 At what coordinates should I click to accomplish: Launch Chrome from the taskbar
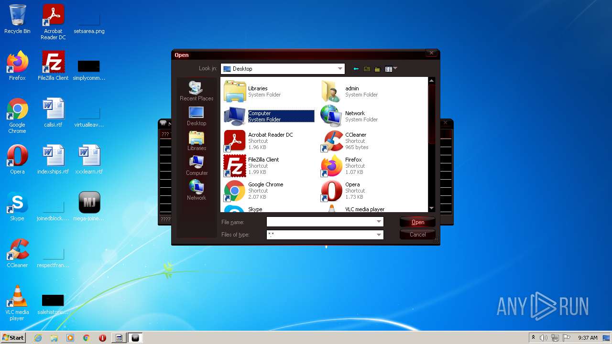tap(87, 338)
